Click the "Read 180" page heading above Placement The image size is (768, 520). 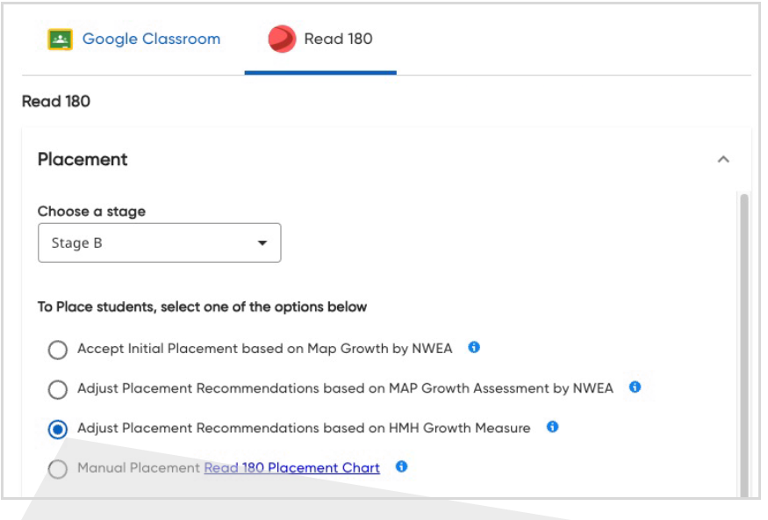pos(56,102)
